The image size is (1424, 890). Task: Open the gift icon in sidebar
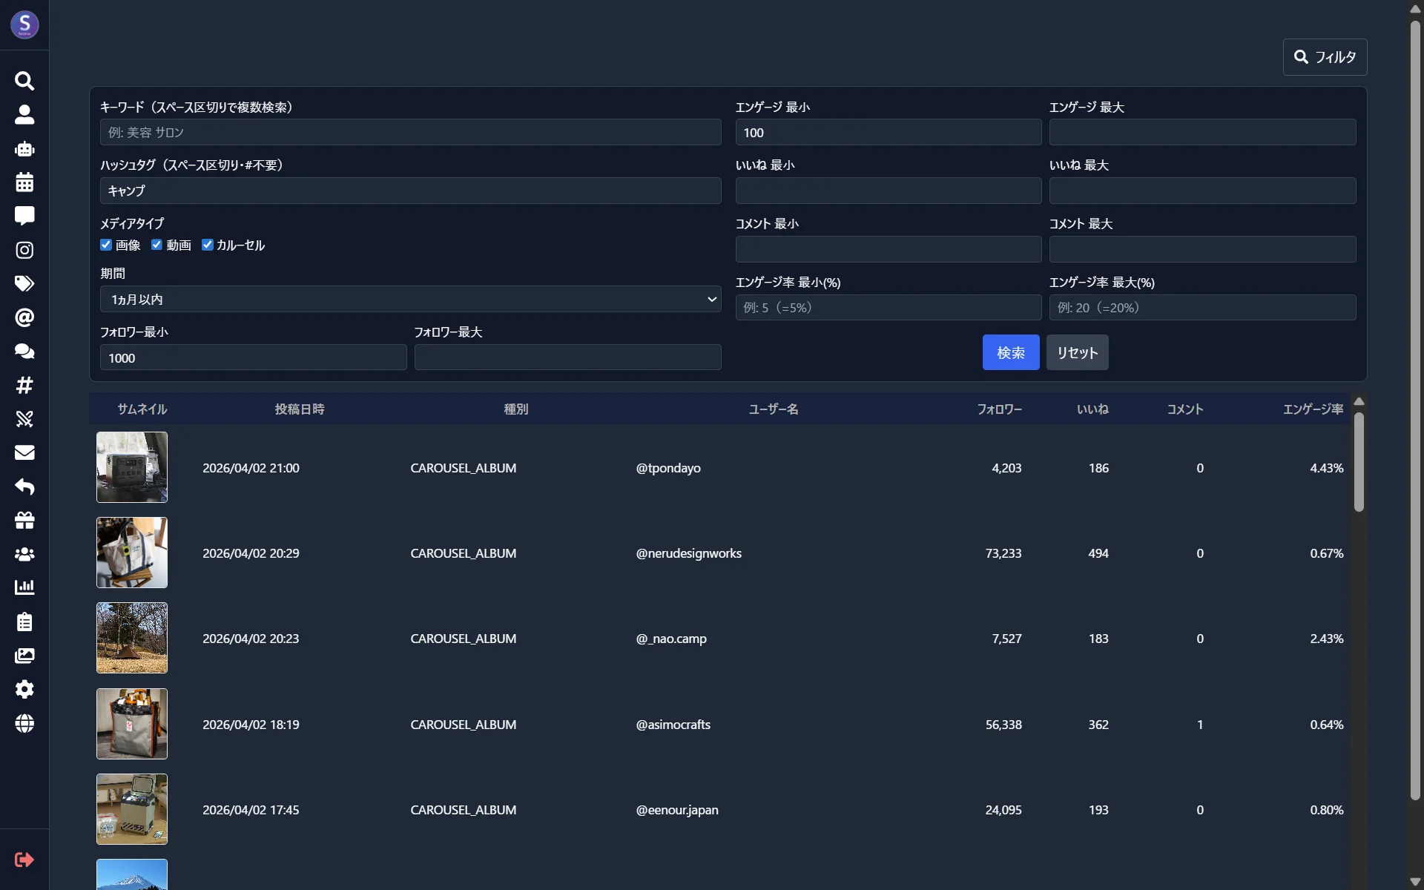pyautogui.click(x=24, y=520)
